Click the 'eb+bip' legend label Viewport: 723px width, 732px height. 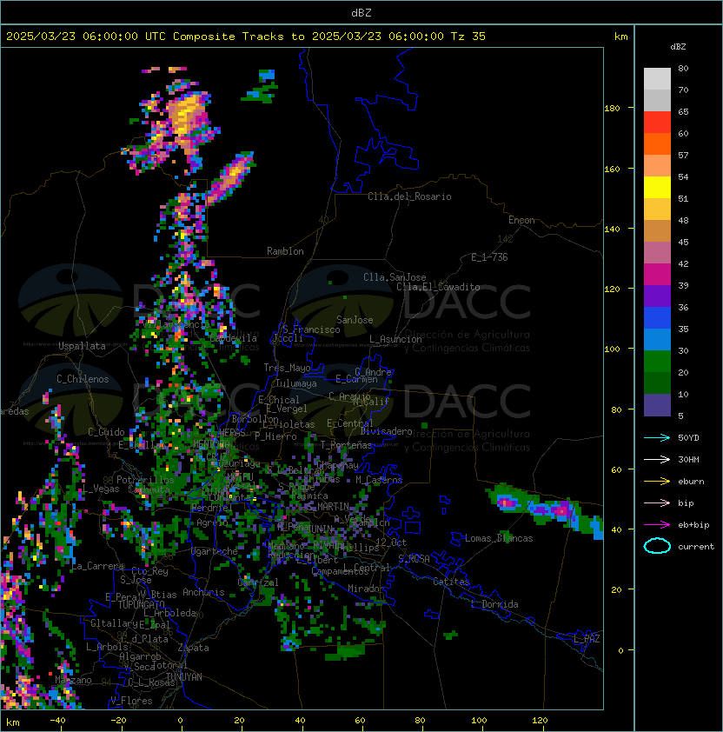click(693, 525)
